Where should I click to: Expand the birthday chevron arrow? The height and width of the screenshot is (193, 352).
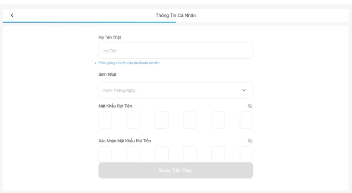[x=244, y=90]
